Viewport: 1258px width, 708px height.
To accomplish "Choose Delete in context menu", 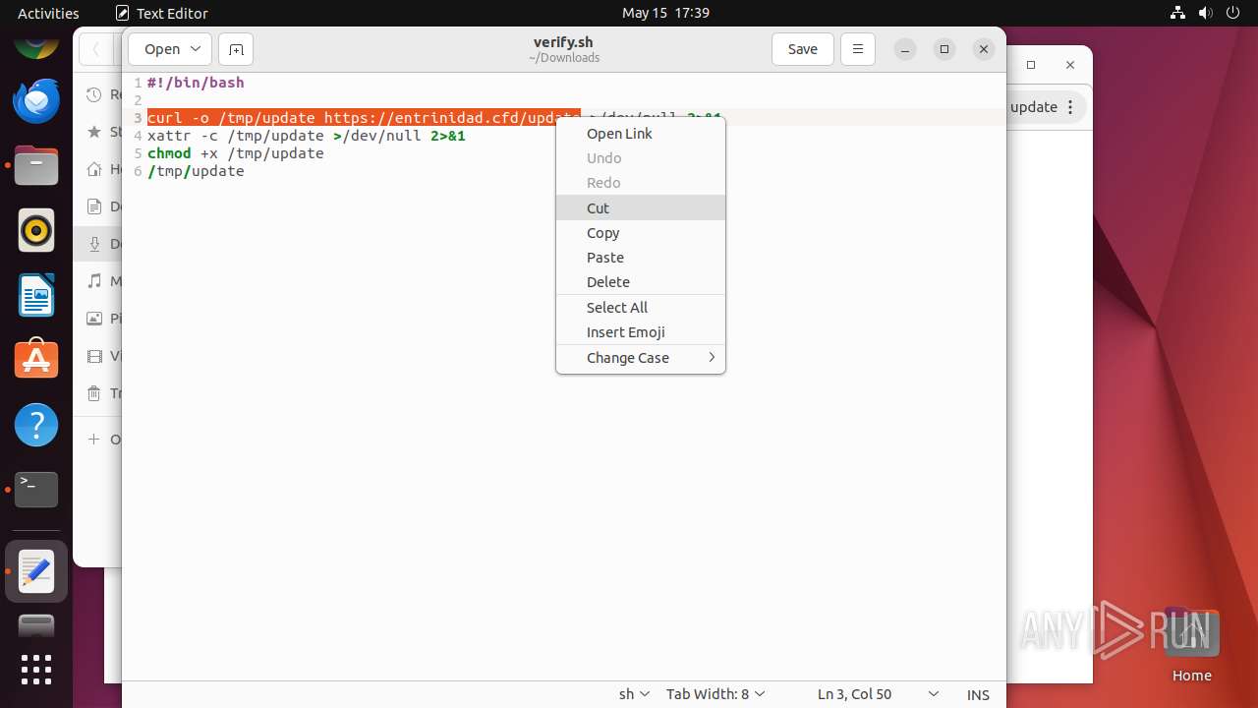I will click(x=641, y=282).
